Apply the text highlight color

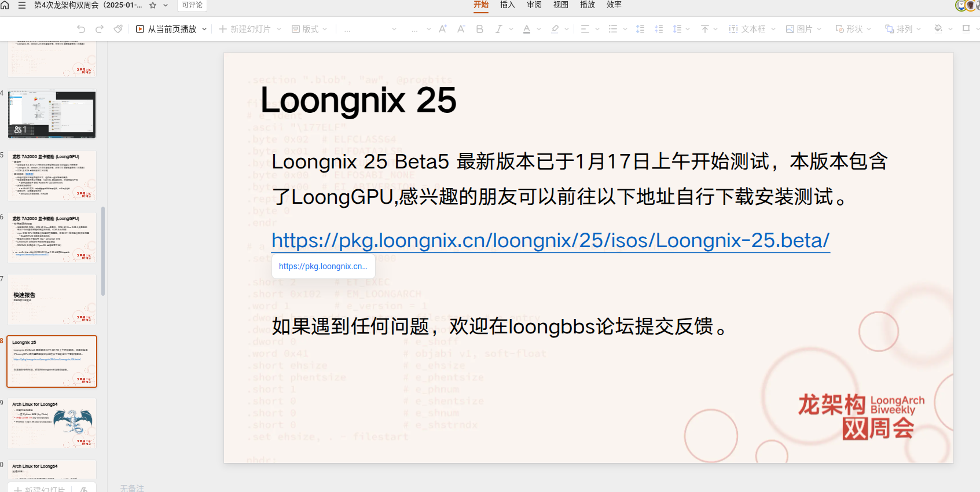point(555,29)
